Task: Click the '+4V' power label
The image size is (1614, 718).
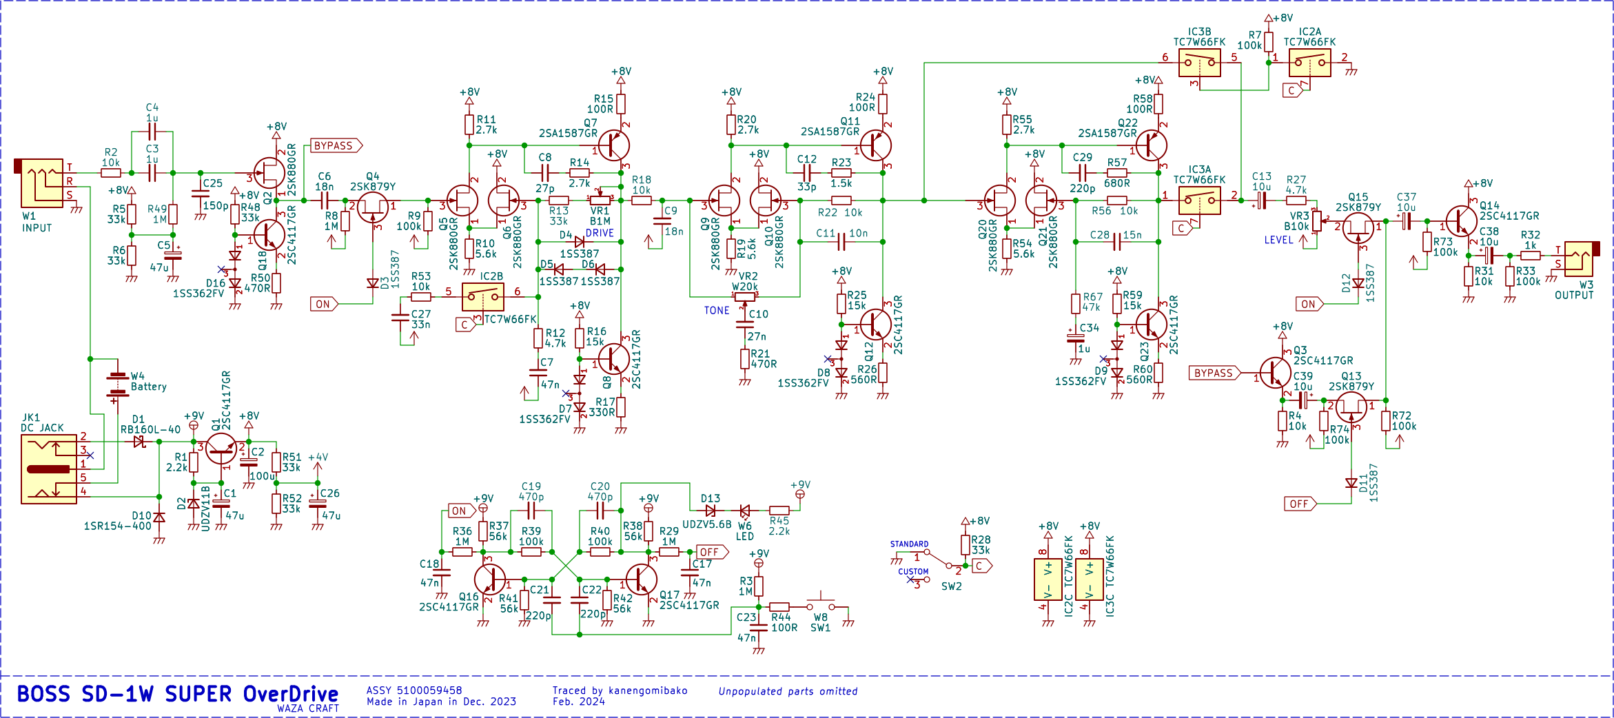Action: pyautogui.click(x=318, y=458)
